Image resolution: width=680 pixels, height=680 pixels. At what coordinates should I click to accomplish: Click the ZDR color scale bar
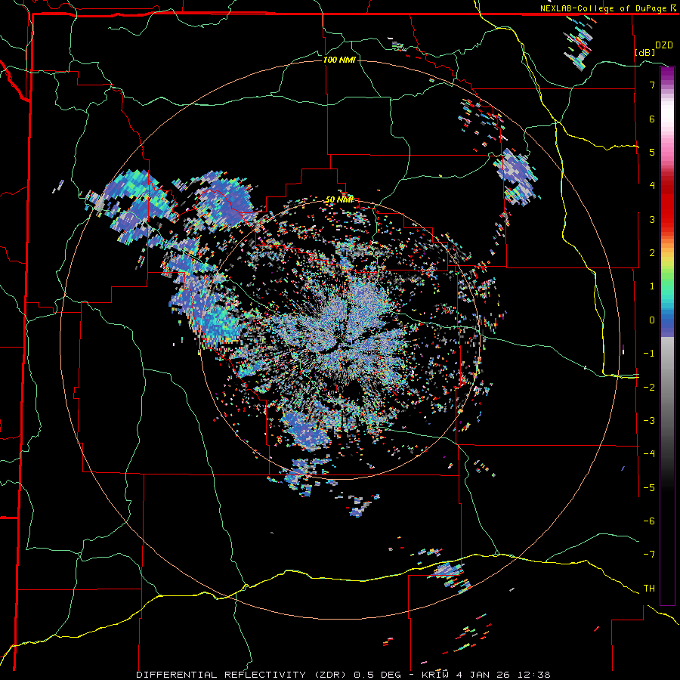(x=667, y=335)
